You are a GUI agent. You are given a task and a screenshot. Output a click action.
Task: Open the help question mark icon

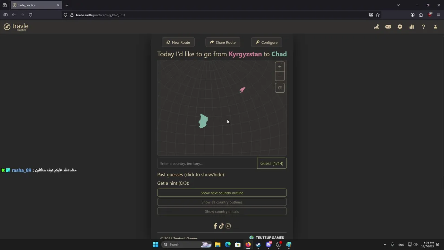pos(424,27)
